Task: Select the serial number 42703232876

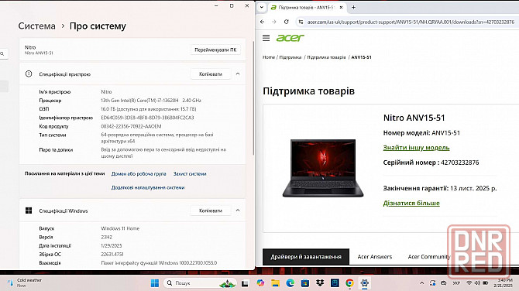Action: pyautogui.click(x=460, y=163)
